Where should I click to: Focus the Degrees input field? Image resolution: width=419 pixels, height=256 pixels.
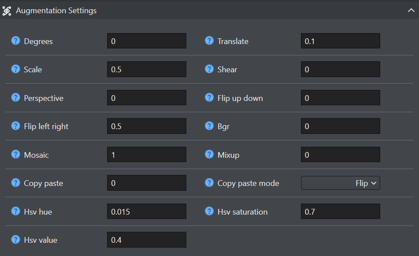pyautogui.click(x=147, y=41)
